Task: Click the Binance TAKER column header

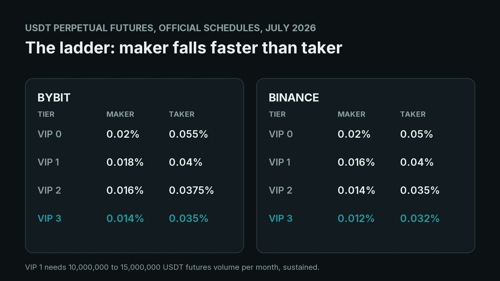Action: coord(413,114)
